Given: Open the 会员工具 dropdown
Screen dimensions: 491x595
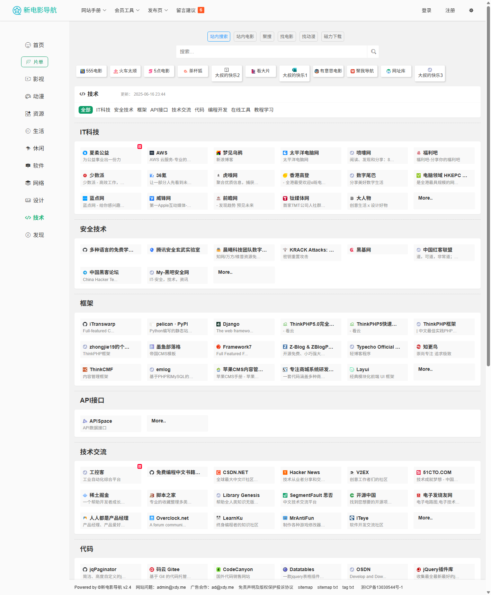Looking at the screenshot, I should (127, 10).
